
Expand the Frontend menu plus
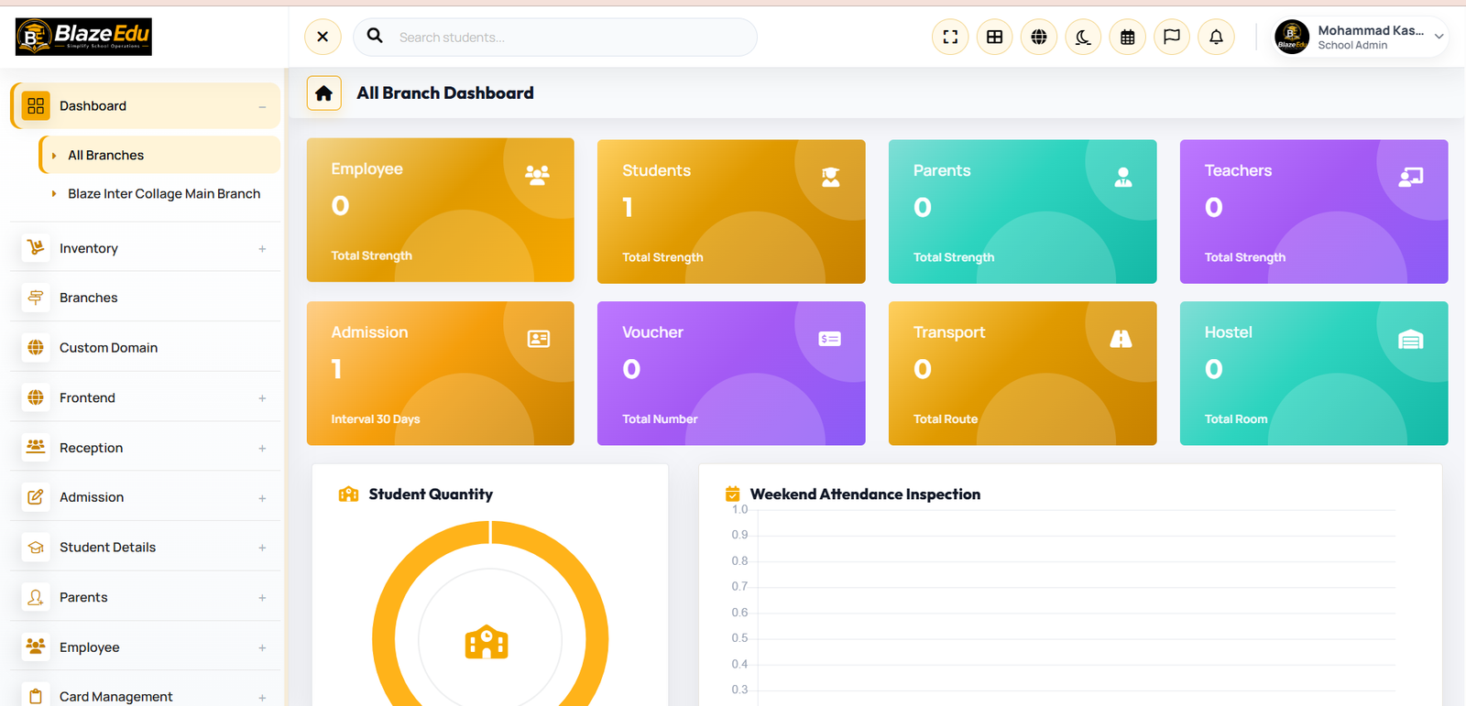[x=262, y=398]
